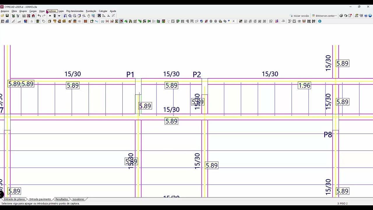Open the Lajes menu
The width and height of the screenshot is (373, 210).
coord(61,11)
